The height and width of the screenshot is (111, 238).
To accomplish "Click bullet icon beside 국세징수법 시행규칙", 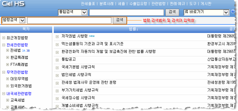I will click(57, 99).
